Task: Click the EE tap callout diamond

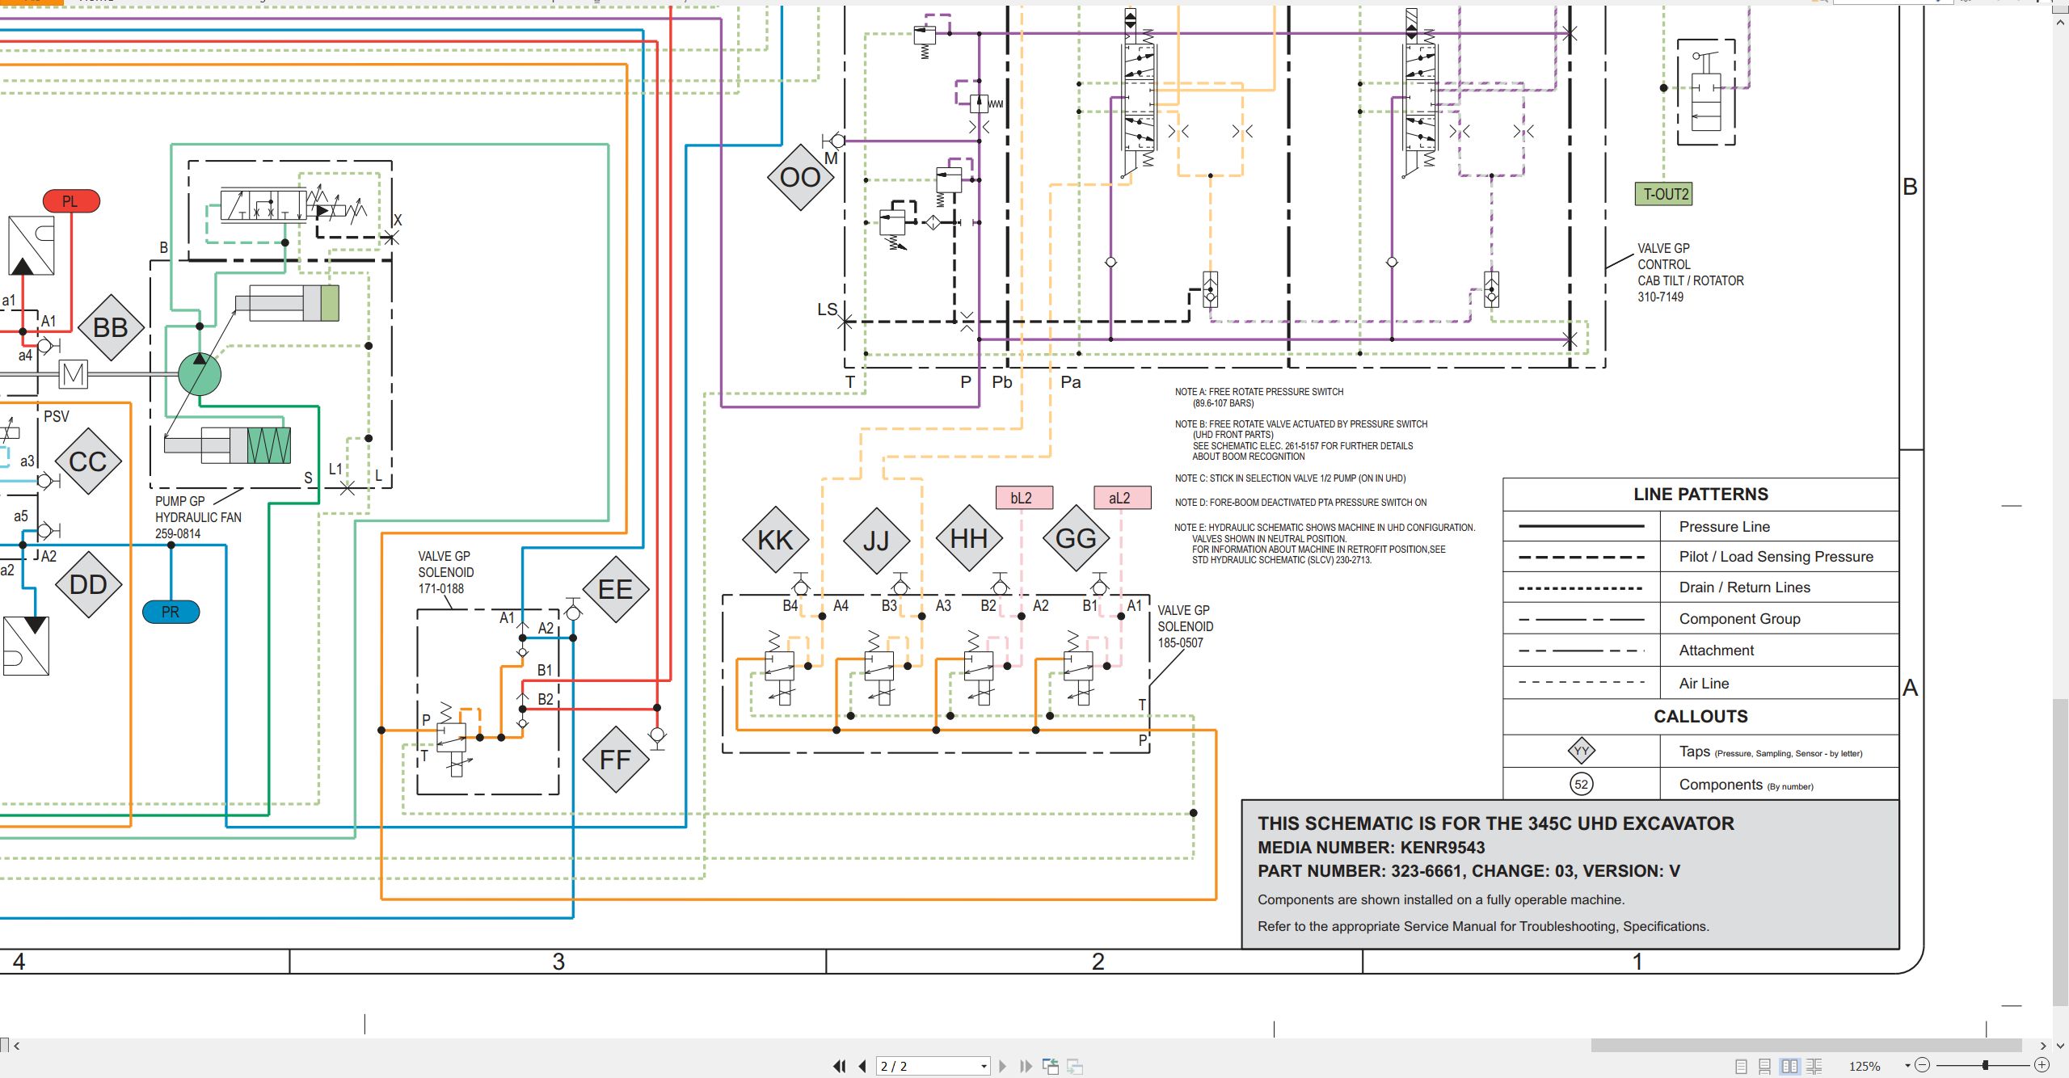Action: (616, 589)
